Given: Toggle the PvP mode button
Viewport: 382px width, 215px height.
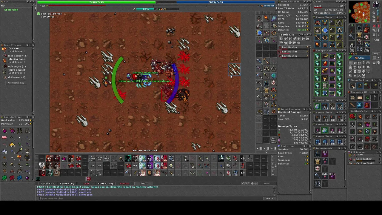Looking at the screenshot, I should point(377,40).
